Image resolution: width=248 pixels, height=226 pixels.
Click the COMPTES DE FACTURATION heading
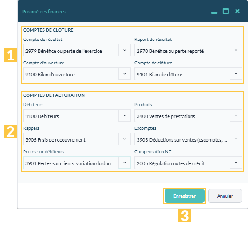click(x=54, y=95)
